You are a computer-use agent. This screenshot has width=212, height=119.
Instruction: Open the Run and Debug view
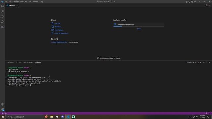3,22
